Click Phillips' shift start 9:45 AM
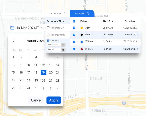The height and width of the screenshot is (116, 146). point(108,49)
